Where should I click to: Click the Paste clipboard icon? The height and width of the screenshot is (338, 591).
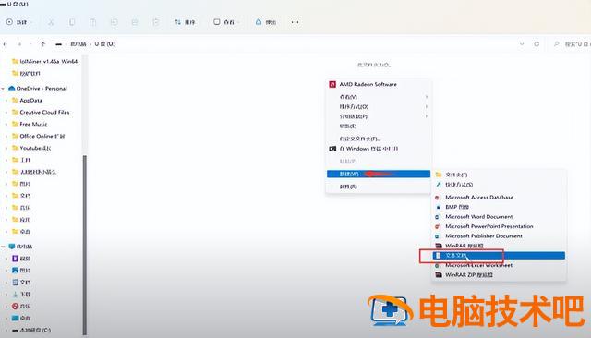point(92,22)
